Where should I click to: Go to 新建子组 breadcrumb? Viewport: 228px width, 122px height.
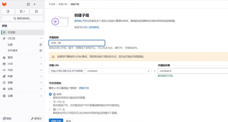[x=63, y=4]
